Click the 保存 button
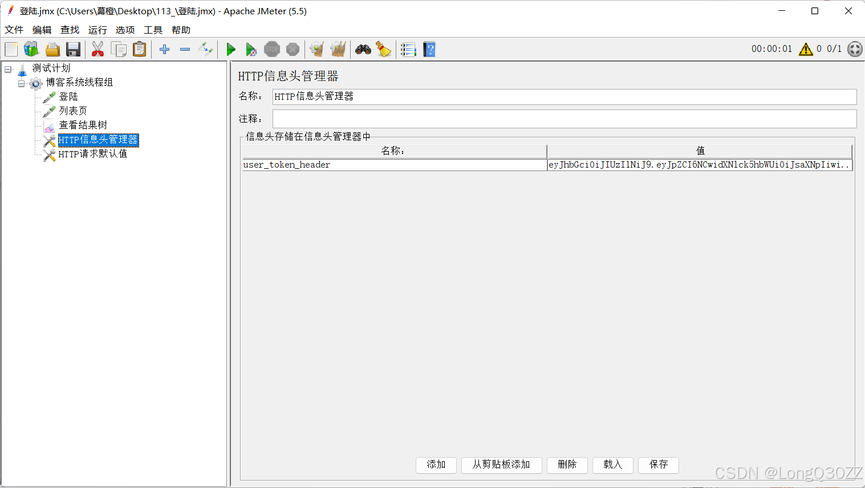This screenshot has height=488, width=865. 659,465
